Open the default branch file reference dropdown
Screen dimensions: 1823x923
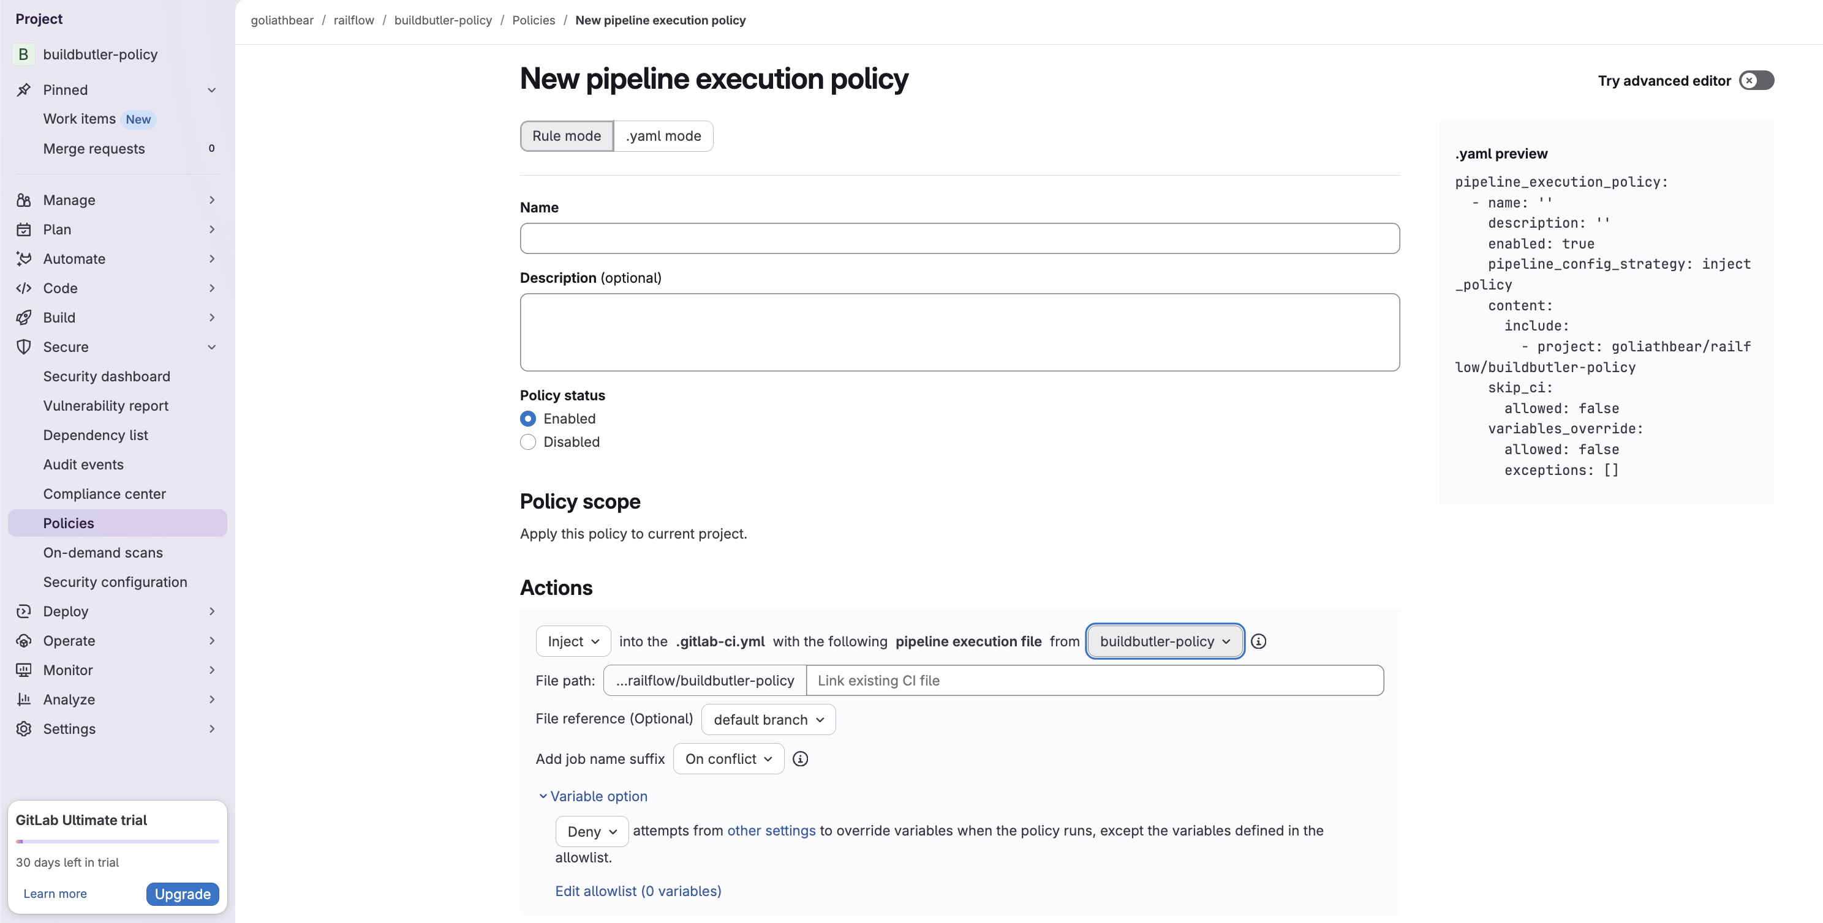point(768,719)
